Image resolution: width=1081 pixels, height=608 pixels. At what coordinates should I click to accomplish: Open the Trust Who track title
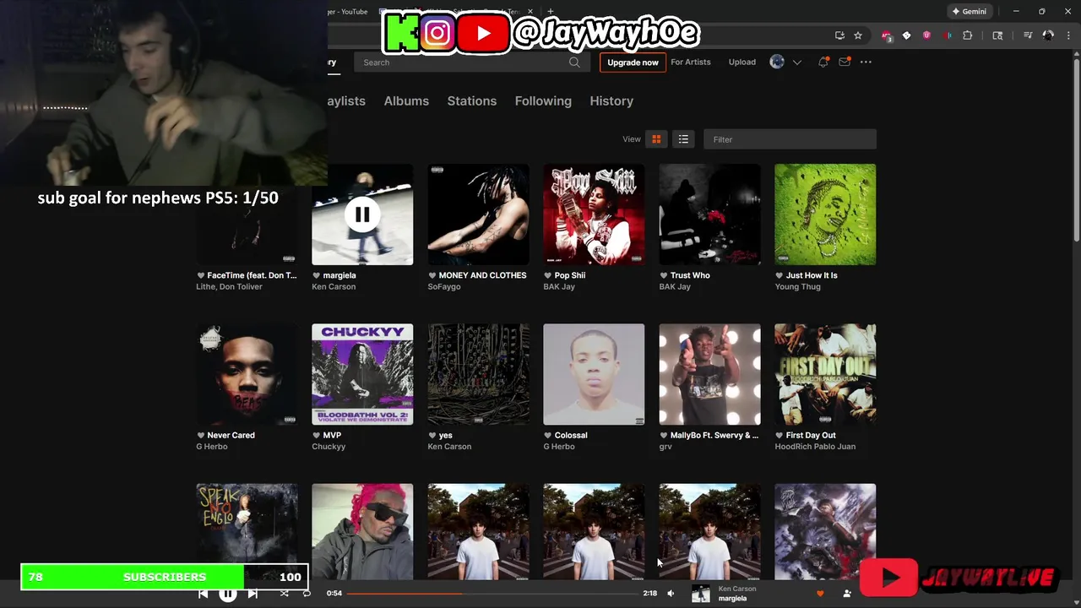tap(690, 275)
